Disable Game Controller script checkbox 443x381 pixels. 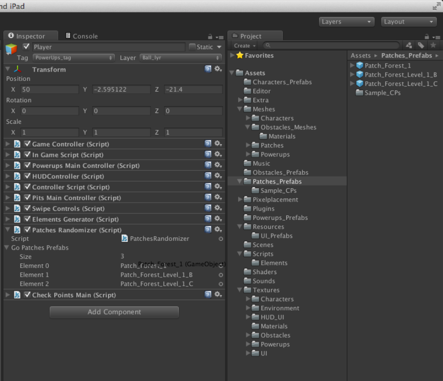pyautogui.click(x=27, y=144)
